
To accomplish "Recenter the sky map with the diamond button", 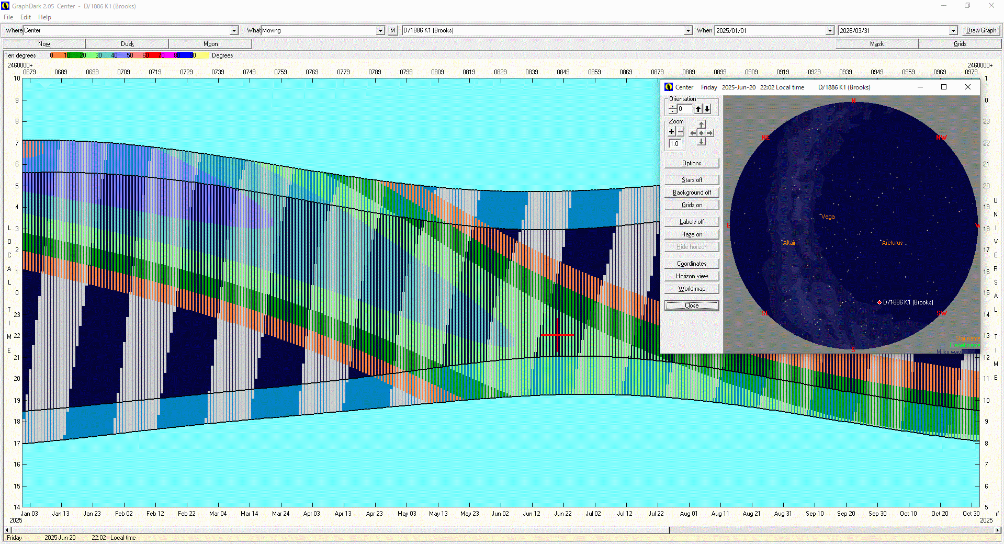I will 702,133.
